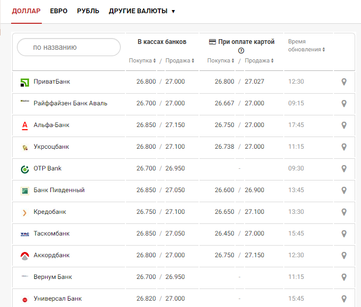Switch to the Рубль tab
Screen dimensions: 361x307
coord(88,11)
